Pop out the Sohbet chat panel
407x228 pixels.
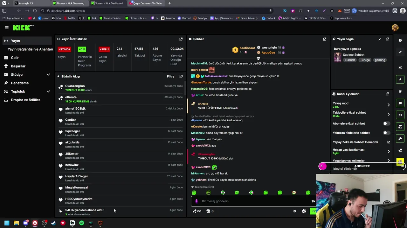pos(325,39)
